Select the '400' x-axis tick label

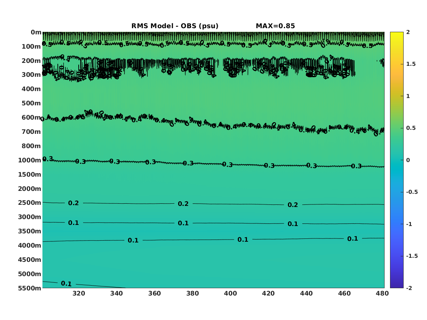231,293
